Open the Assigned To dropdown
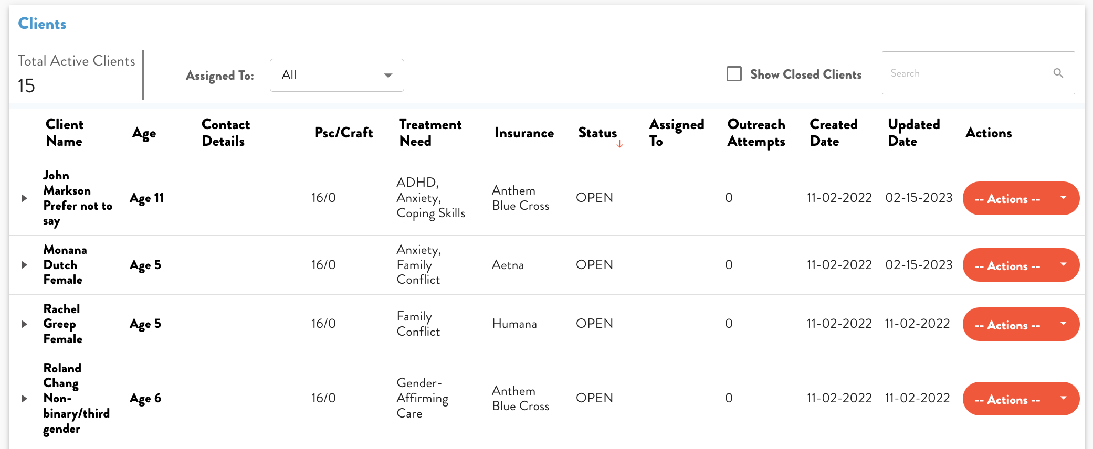Viewport: 1093px width, 449px height. (337, 75)
